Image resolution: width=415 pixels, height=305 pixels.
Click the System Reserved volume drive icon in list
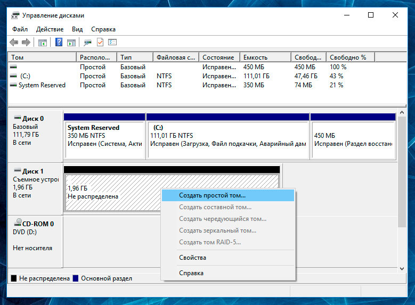coord(13,85)
